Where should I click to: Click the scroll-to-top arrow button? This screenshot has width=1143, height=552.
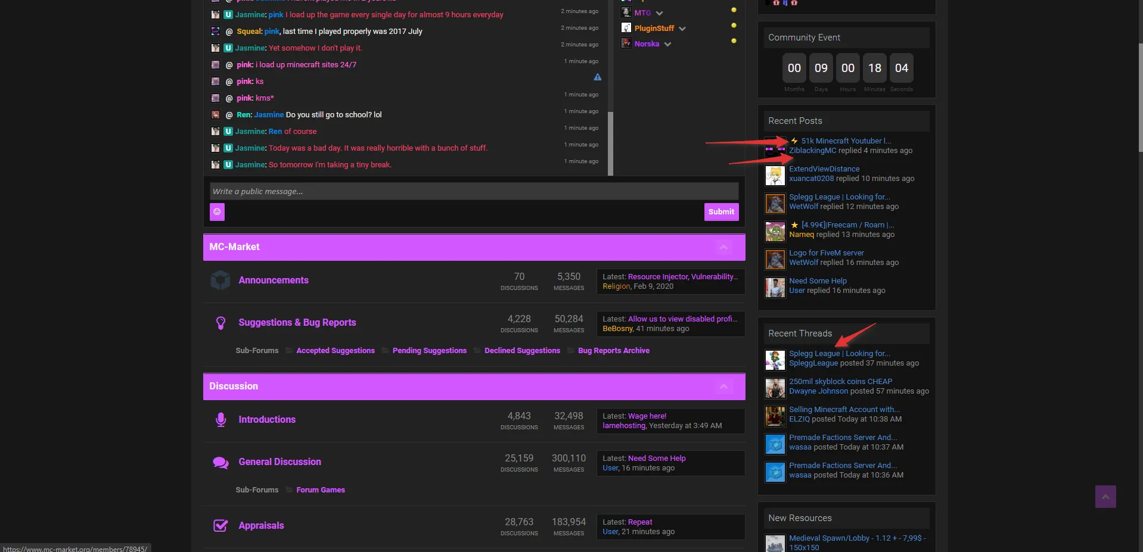pos(1105,497)
